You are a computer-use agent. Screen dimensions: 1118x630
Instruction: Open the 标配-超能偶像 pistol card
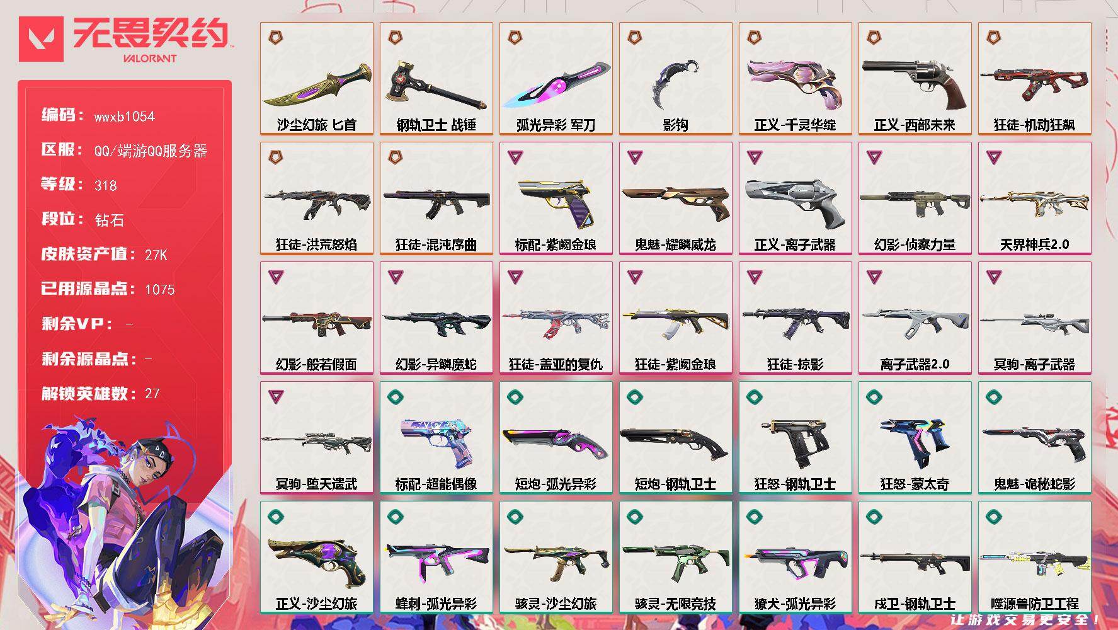tap(436, 438)
